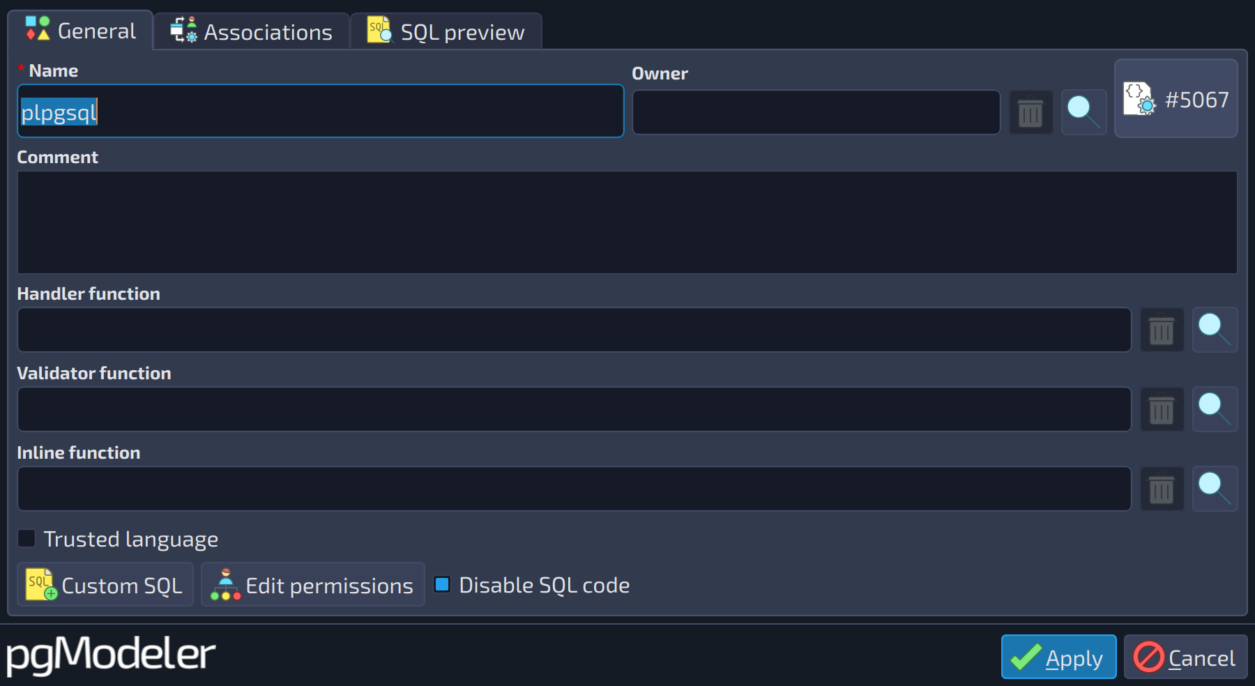Clear the Owner field with trash icon
Screen dimensions: 1255x686
(1030, 112)
